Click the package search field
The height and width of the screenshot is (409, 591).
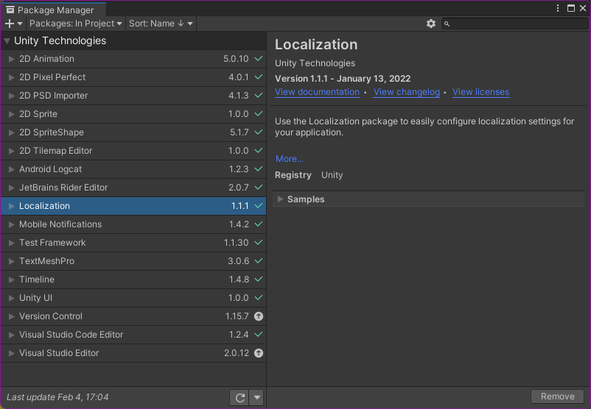pos(515,24)
